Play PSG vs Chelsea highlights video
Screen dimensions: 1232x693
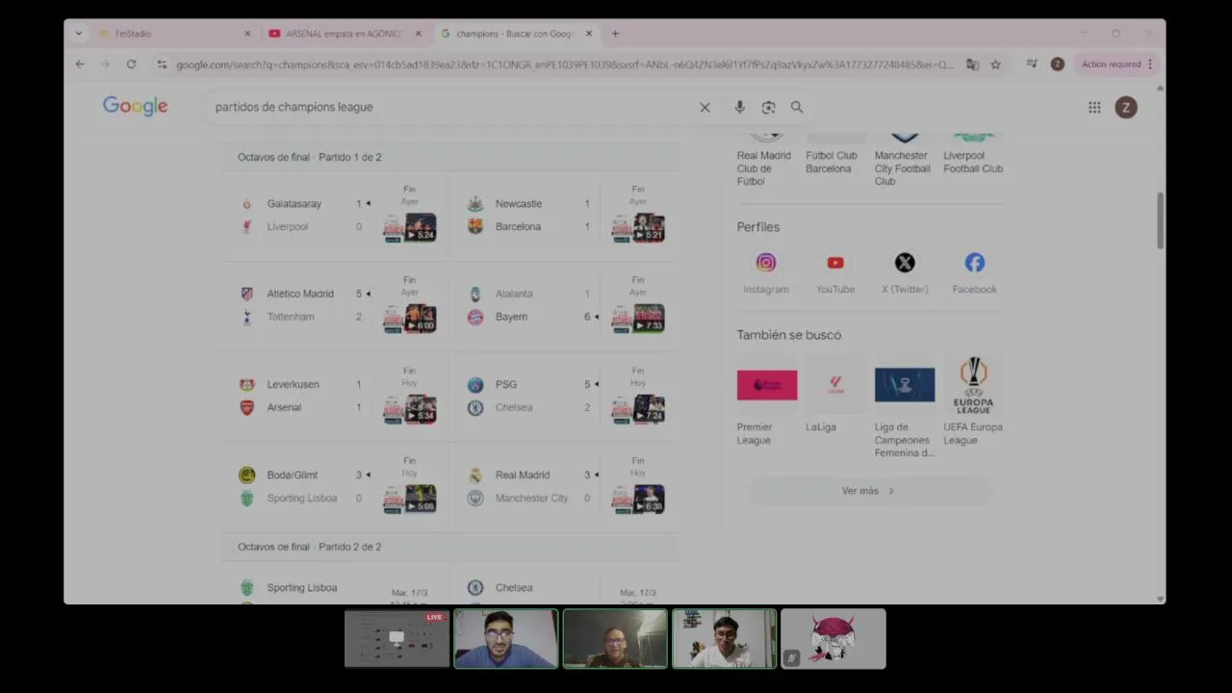tap(637, 409)
